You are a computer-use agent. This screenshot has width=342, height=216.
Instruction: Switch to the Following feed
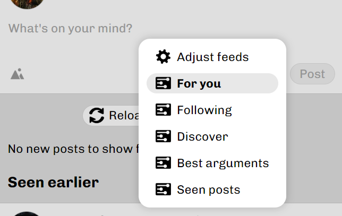coord(204,110)
